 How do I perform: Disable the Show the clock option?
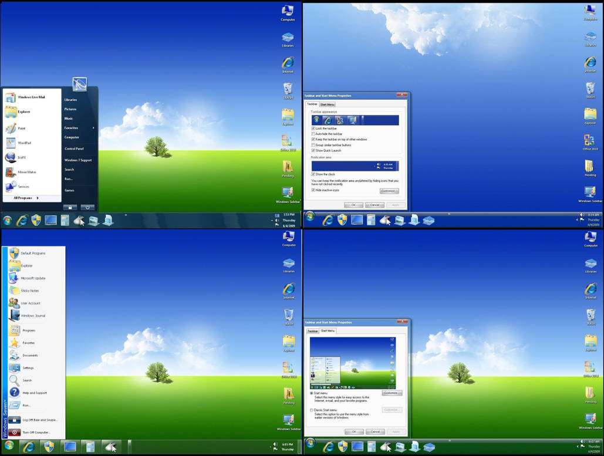click(313, 174)
